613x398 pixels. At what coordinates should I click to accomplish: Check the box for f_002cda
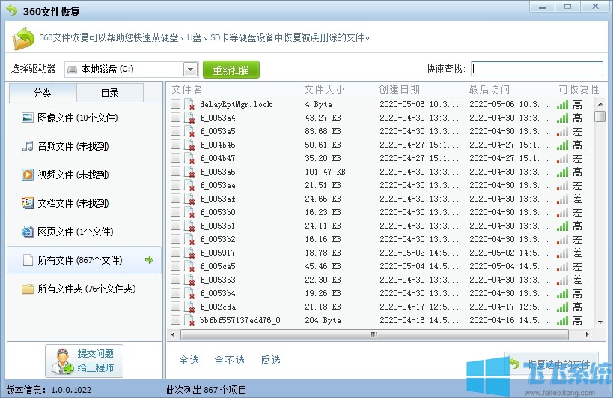coord(176,306)
